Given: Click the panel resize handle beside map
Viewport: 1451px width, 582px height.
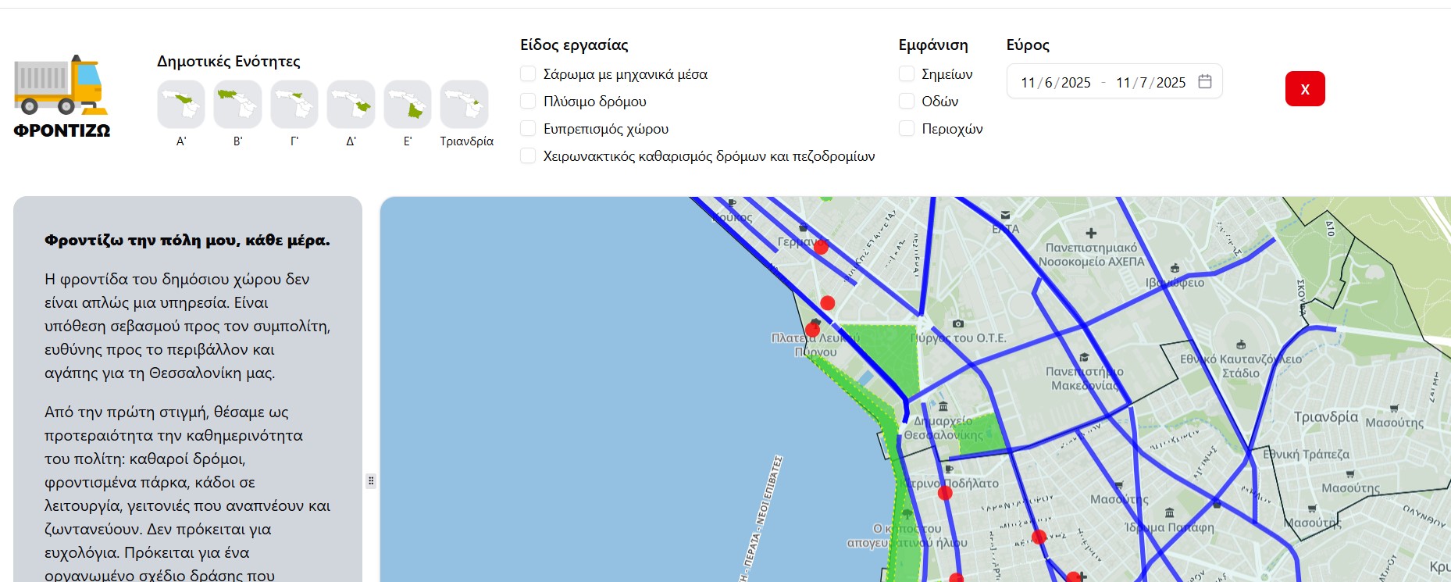Looking at the screenshot, I should coord(371,481).
